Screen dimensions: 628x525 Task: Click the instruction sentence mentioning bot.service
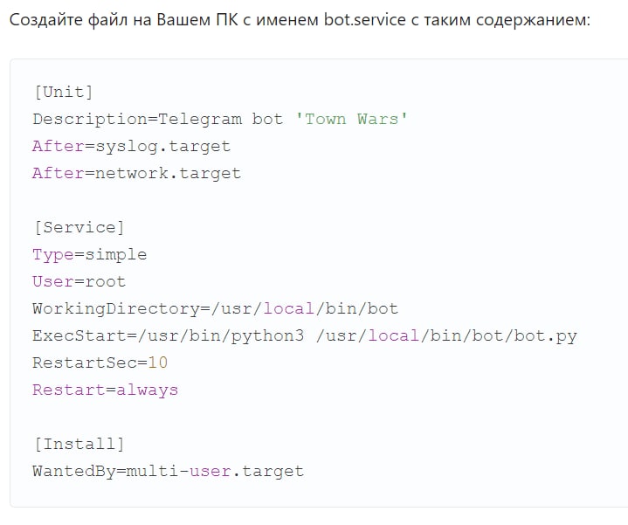(300, 20)
